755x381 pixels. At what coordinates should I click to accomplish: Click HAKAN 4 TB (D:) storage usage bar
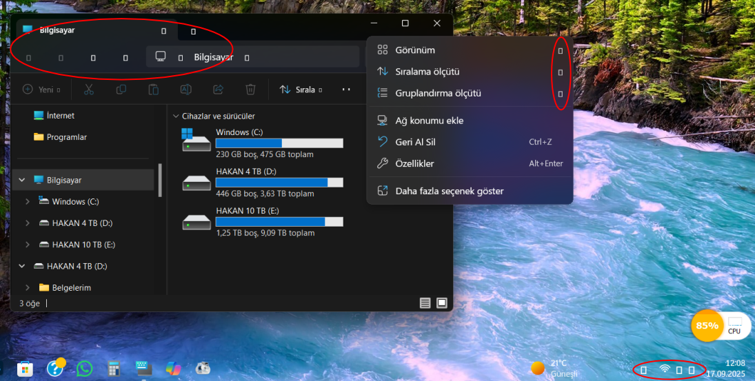tap(279, 183)
